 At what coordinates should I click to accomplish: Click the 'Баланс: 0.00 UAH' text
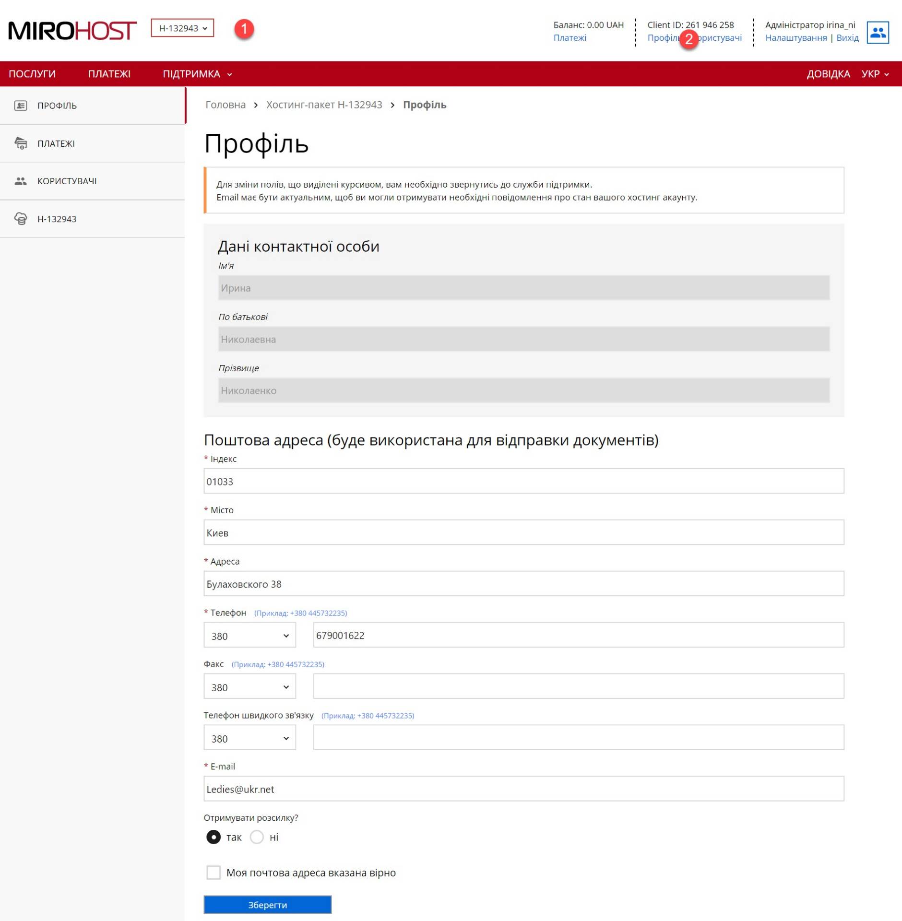pyautogui.click(x=588, y=25)
